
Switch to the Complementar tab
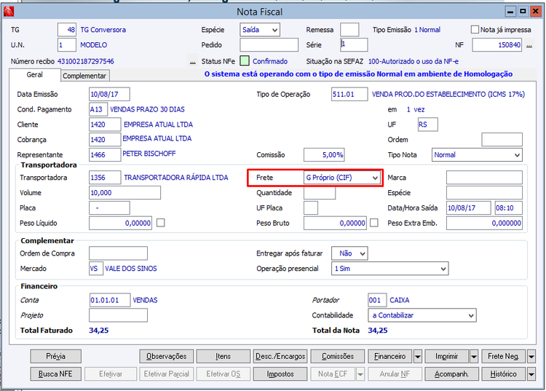click(84, 76)
